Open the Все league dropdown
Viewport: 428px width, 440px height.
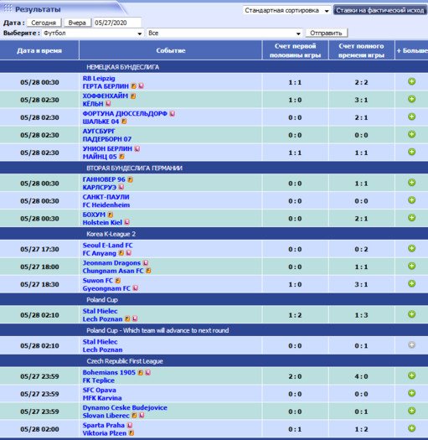(224, 34)
